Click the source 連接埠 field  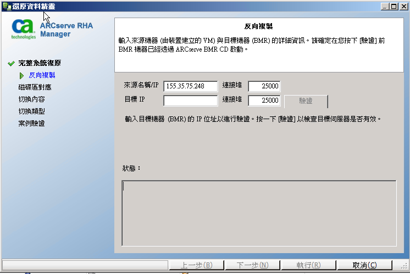tap(264, 86)
